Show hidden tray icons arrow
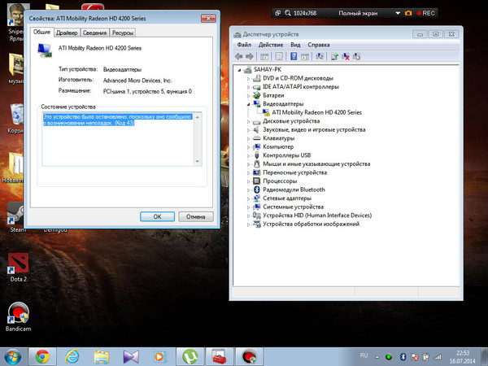The width and height of the screenshot is (488, 366). tap(377, 357)
